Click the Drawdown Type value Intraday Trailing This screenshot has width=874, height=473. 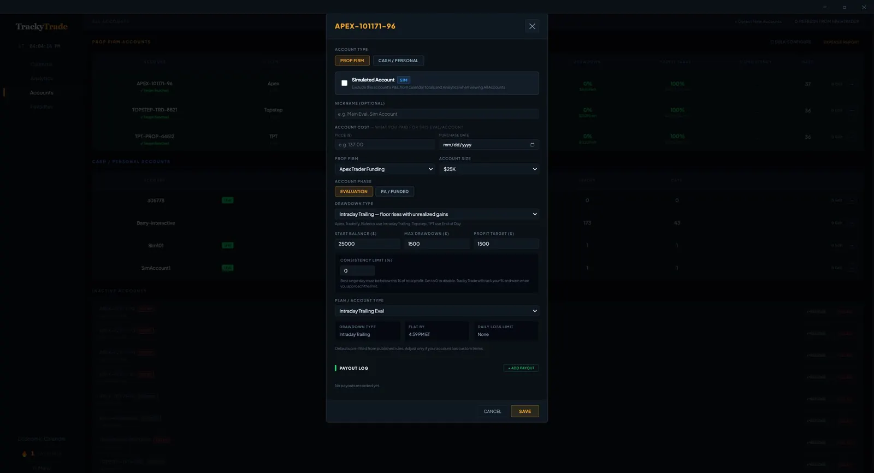click(355, 335)
